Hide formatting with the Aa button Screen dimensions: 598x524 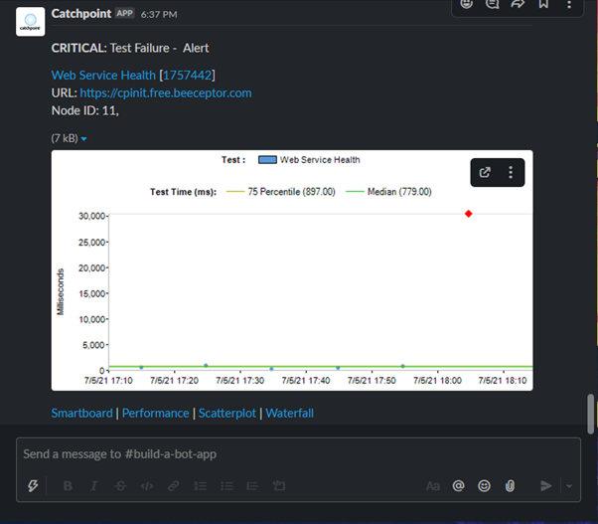point(432,486)
